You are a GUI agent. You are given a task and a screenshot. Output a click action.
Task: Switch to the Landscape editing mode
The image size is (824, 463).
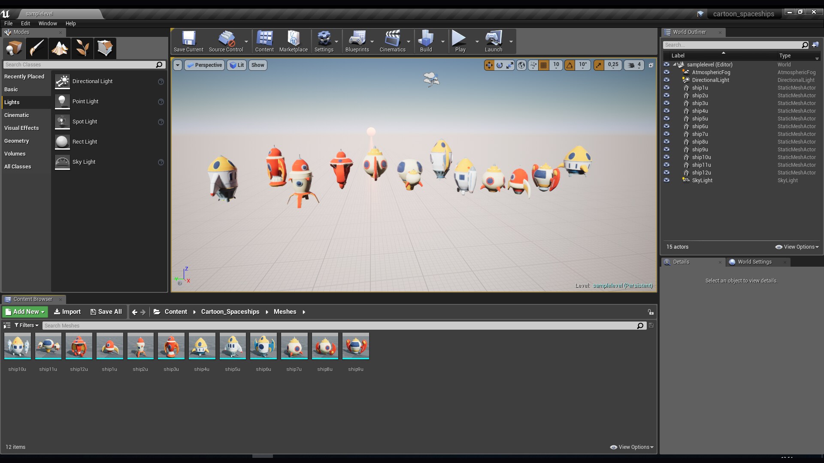[59, 48]
